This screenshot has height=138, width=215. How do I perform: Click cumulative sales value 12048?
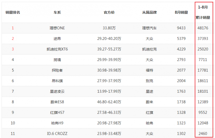[203, 123]
